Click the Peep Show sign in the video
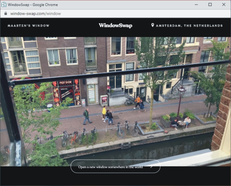 (x=66, y=83)
